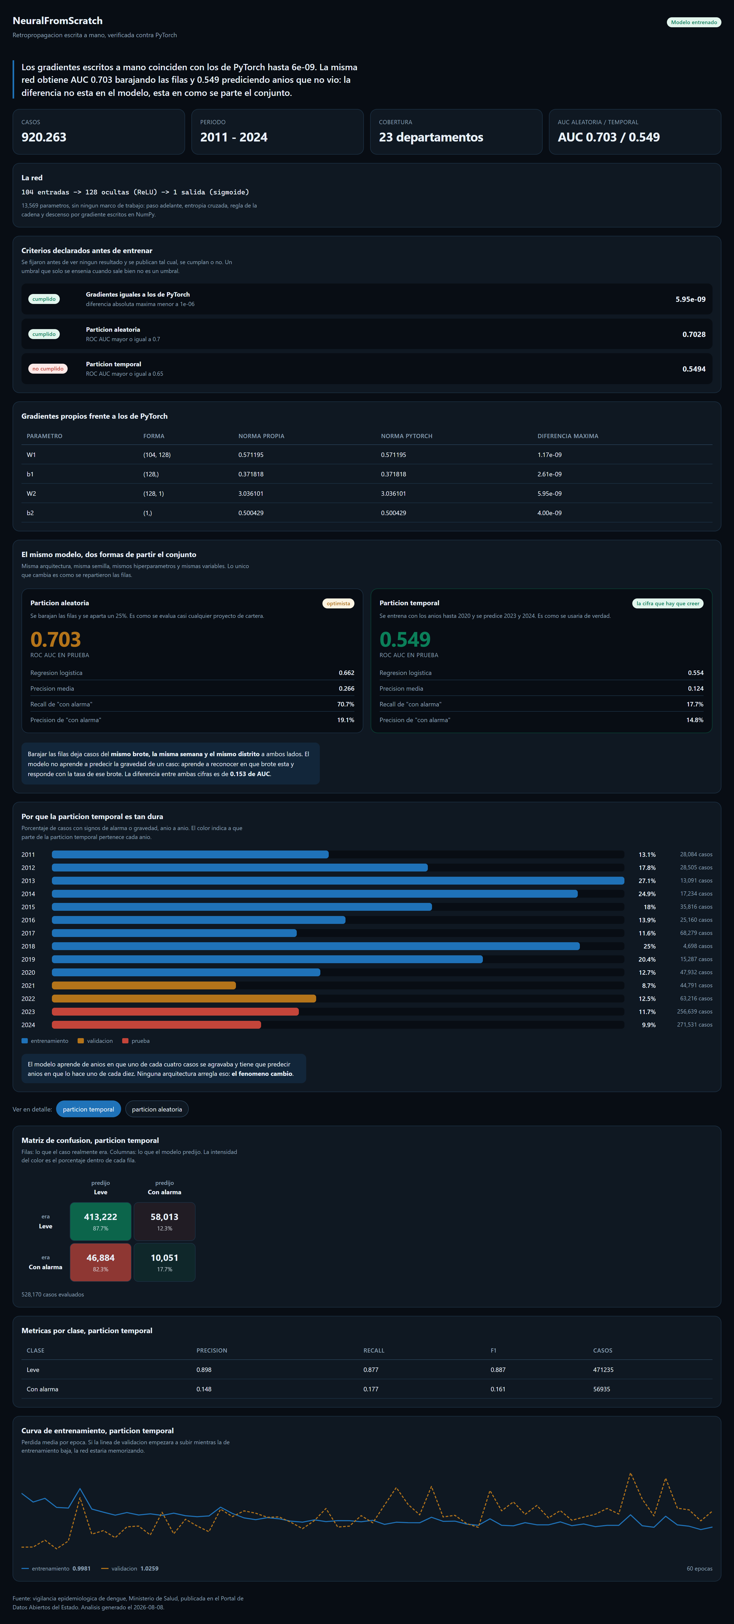Click the "AUC ALEATORIA / TEMPORAL" summary card
This screenshot has height=1624, width=734.
click(x=635, y=132)
